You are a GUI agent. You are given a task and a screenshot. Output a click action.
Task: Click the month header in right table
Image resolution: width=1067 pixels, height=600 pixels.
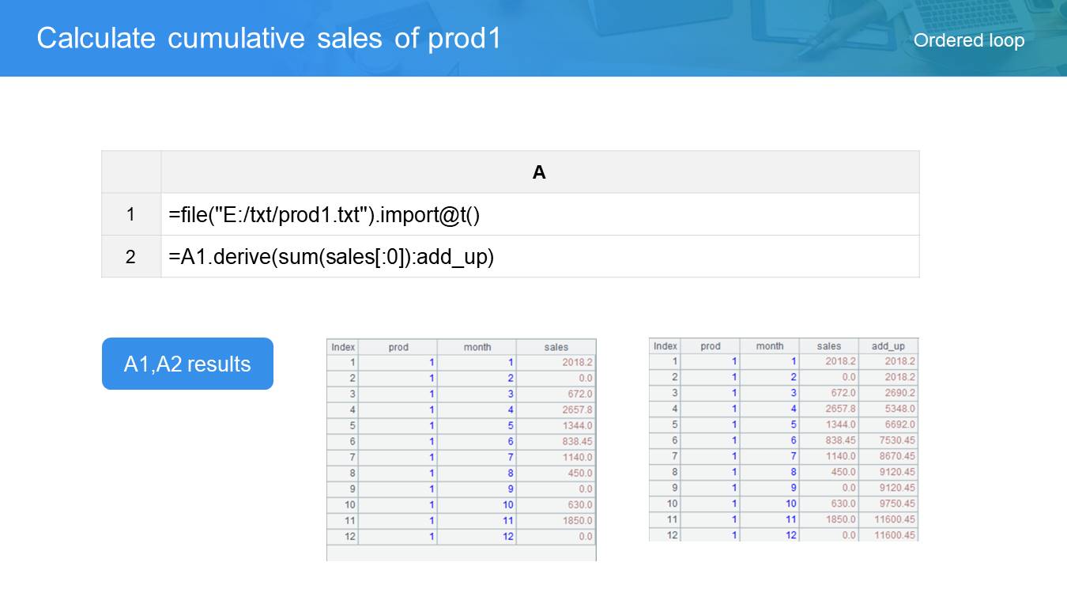point(769,346)
